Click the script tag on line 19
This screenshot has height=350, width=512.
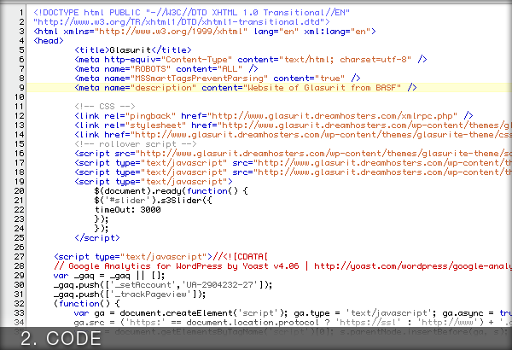pos(154,182)
